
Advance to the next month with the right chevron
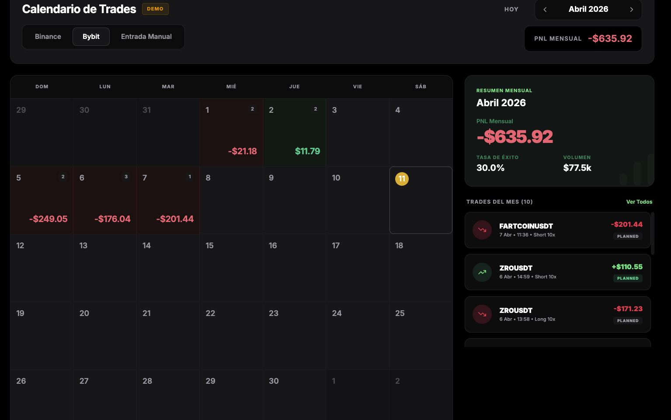632,9
